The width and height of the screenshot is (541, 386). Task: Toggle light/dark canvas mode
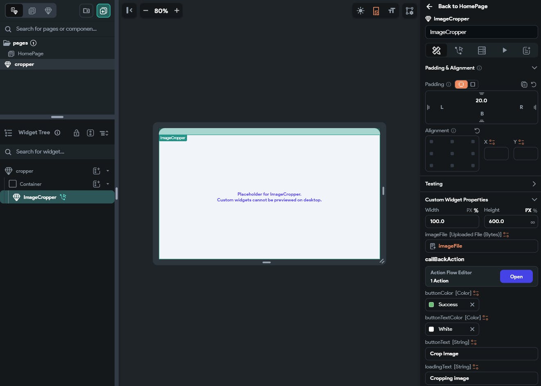(x=361, y=11)
